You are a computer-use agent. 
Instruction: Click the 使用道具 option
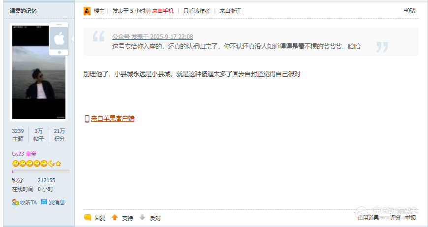click(368, 218)
